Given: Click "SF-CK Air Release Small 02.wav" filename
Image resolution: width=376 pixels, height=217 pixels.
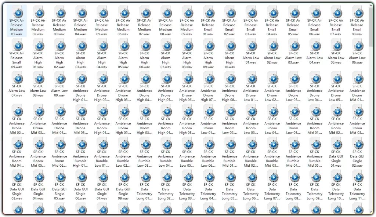Looking at the screenshot, I should (x=229, y=27).
